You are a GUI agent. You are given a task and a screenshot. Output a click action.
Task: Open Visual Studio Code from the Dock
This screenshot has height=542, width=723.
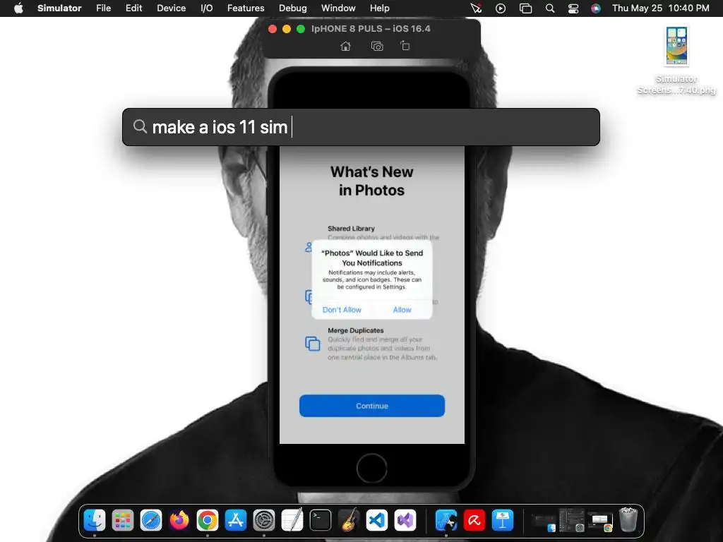click(377, 520)
